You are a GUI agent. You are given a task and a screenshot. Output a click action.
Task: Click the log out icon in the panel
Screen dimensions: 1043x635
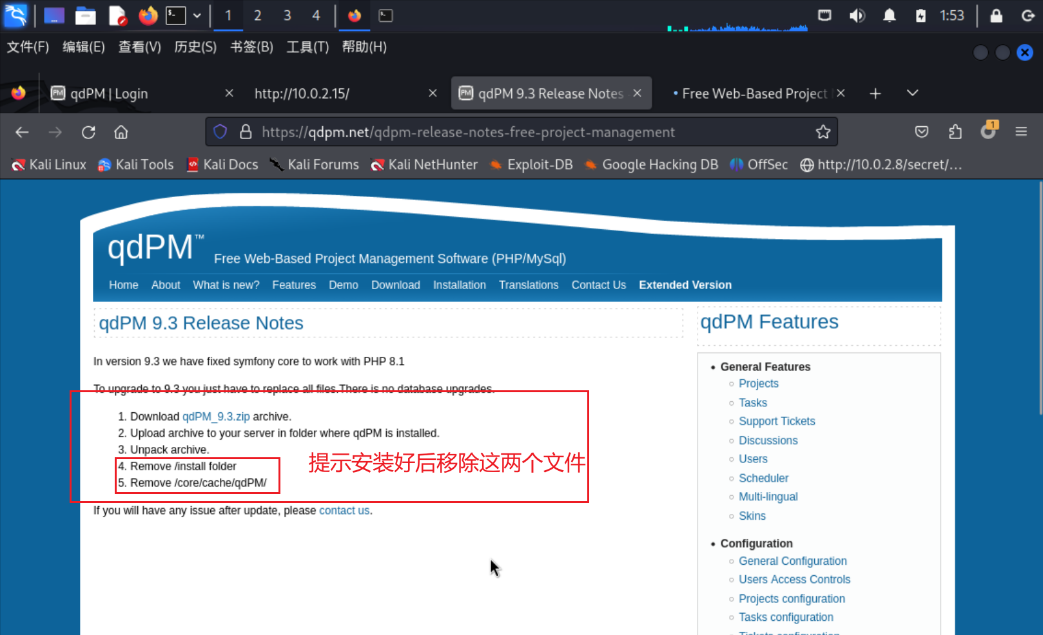pos(1028,15)
